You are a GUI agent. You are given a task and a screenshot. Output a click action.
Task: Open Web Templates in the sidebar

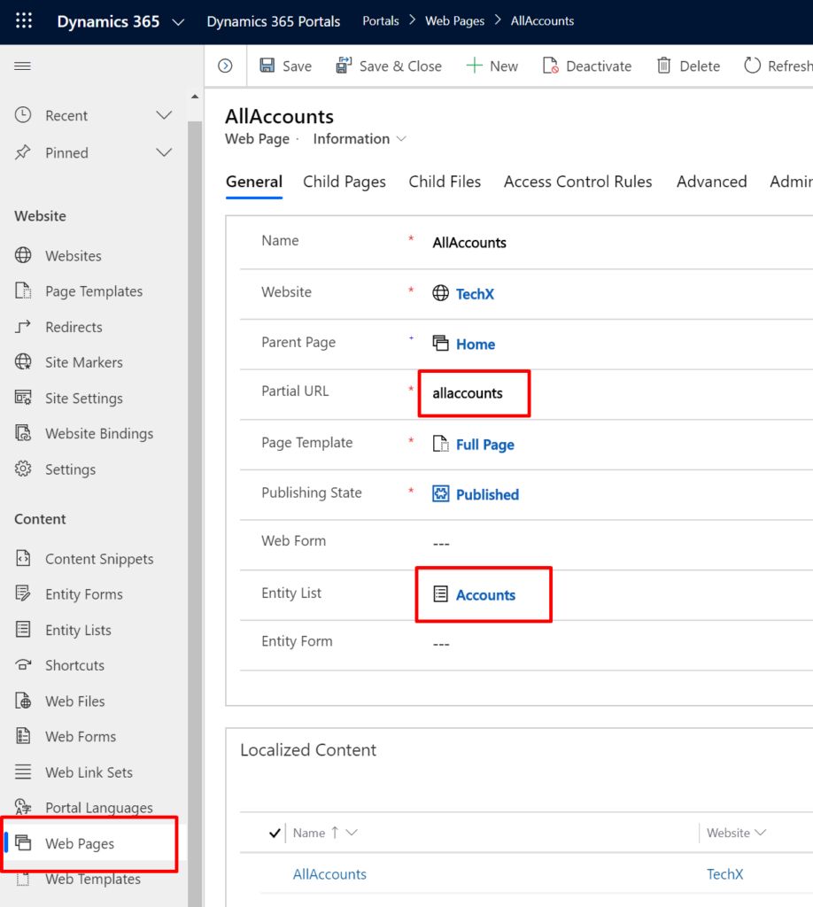tap(92, 879)
